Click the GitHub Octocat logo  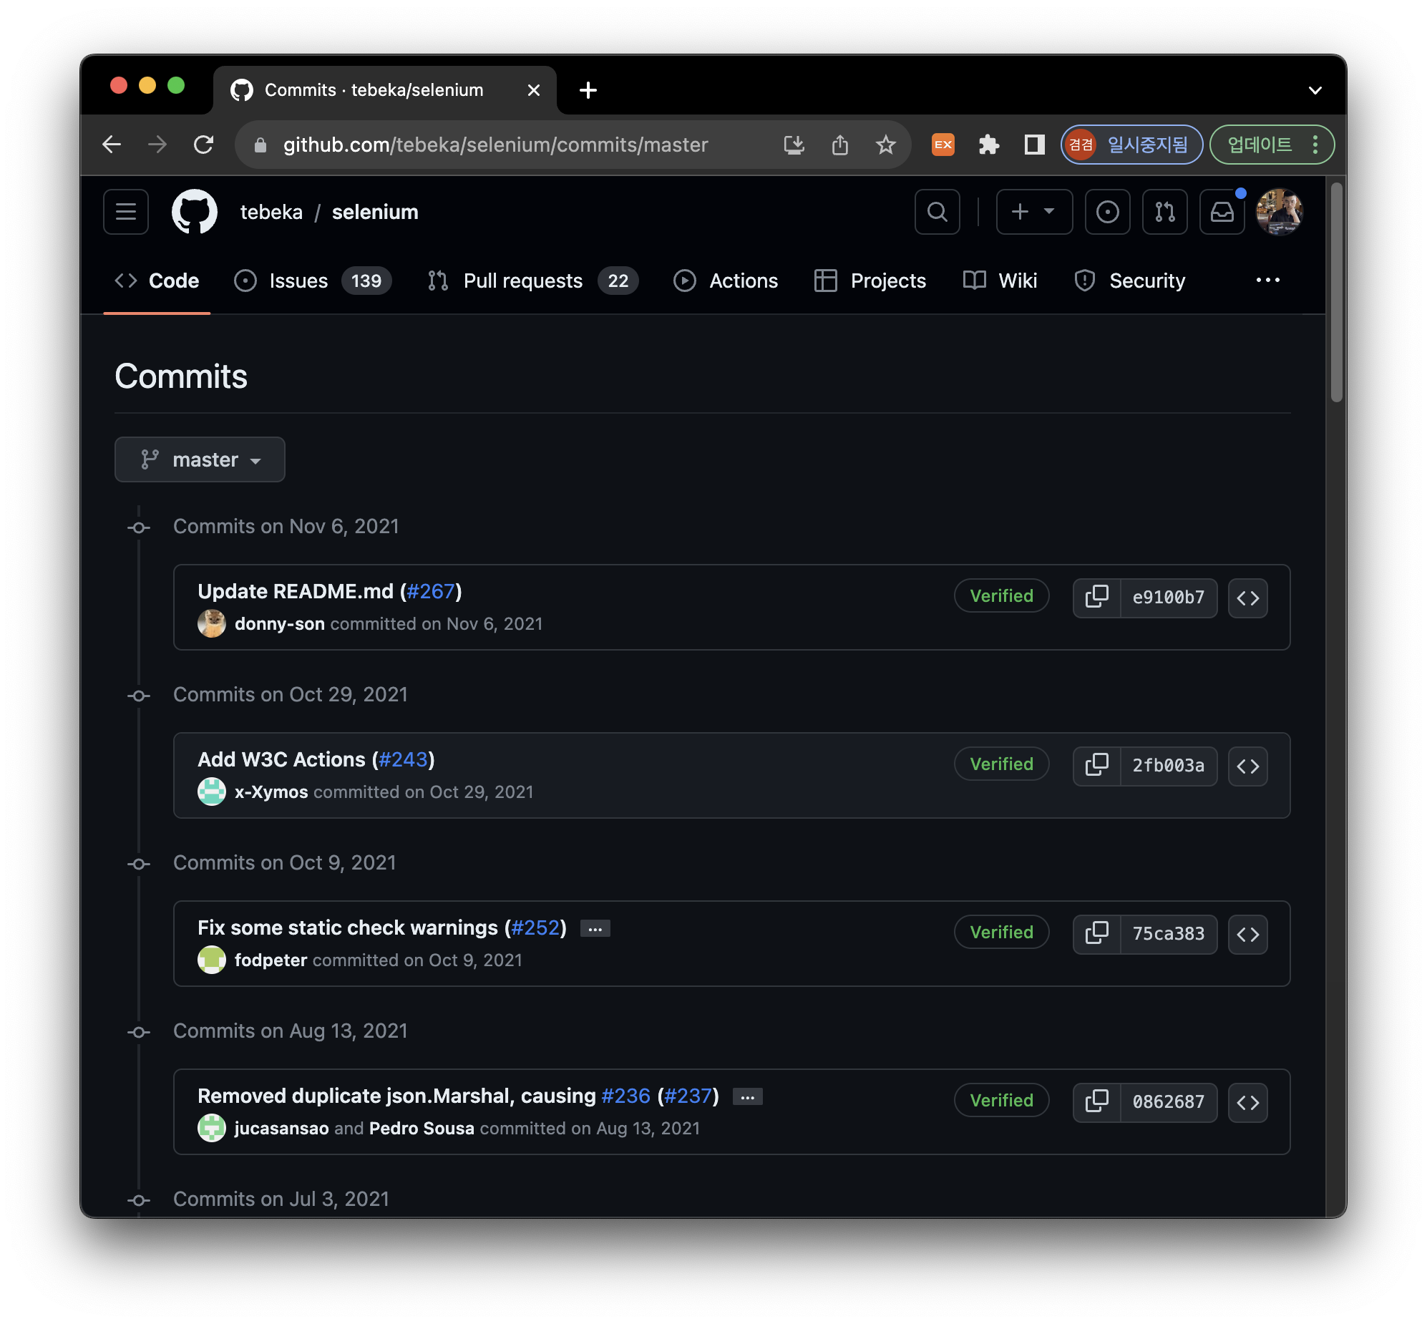pyautogui.click(x=194, y=212)
